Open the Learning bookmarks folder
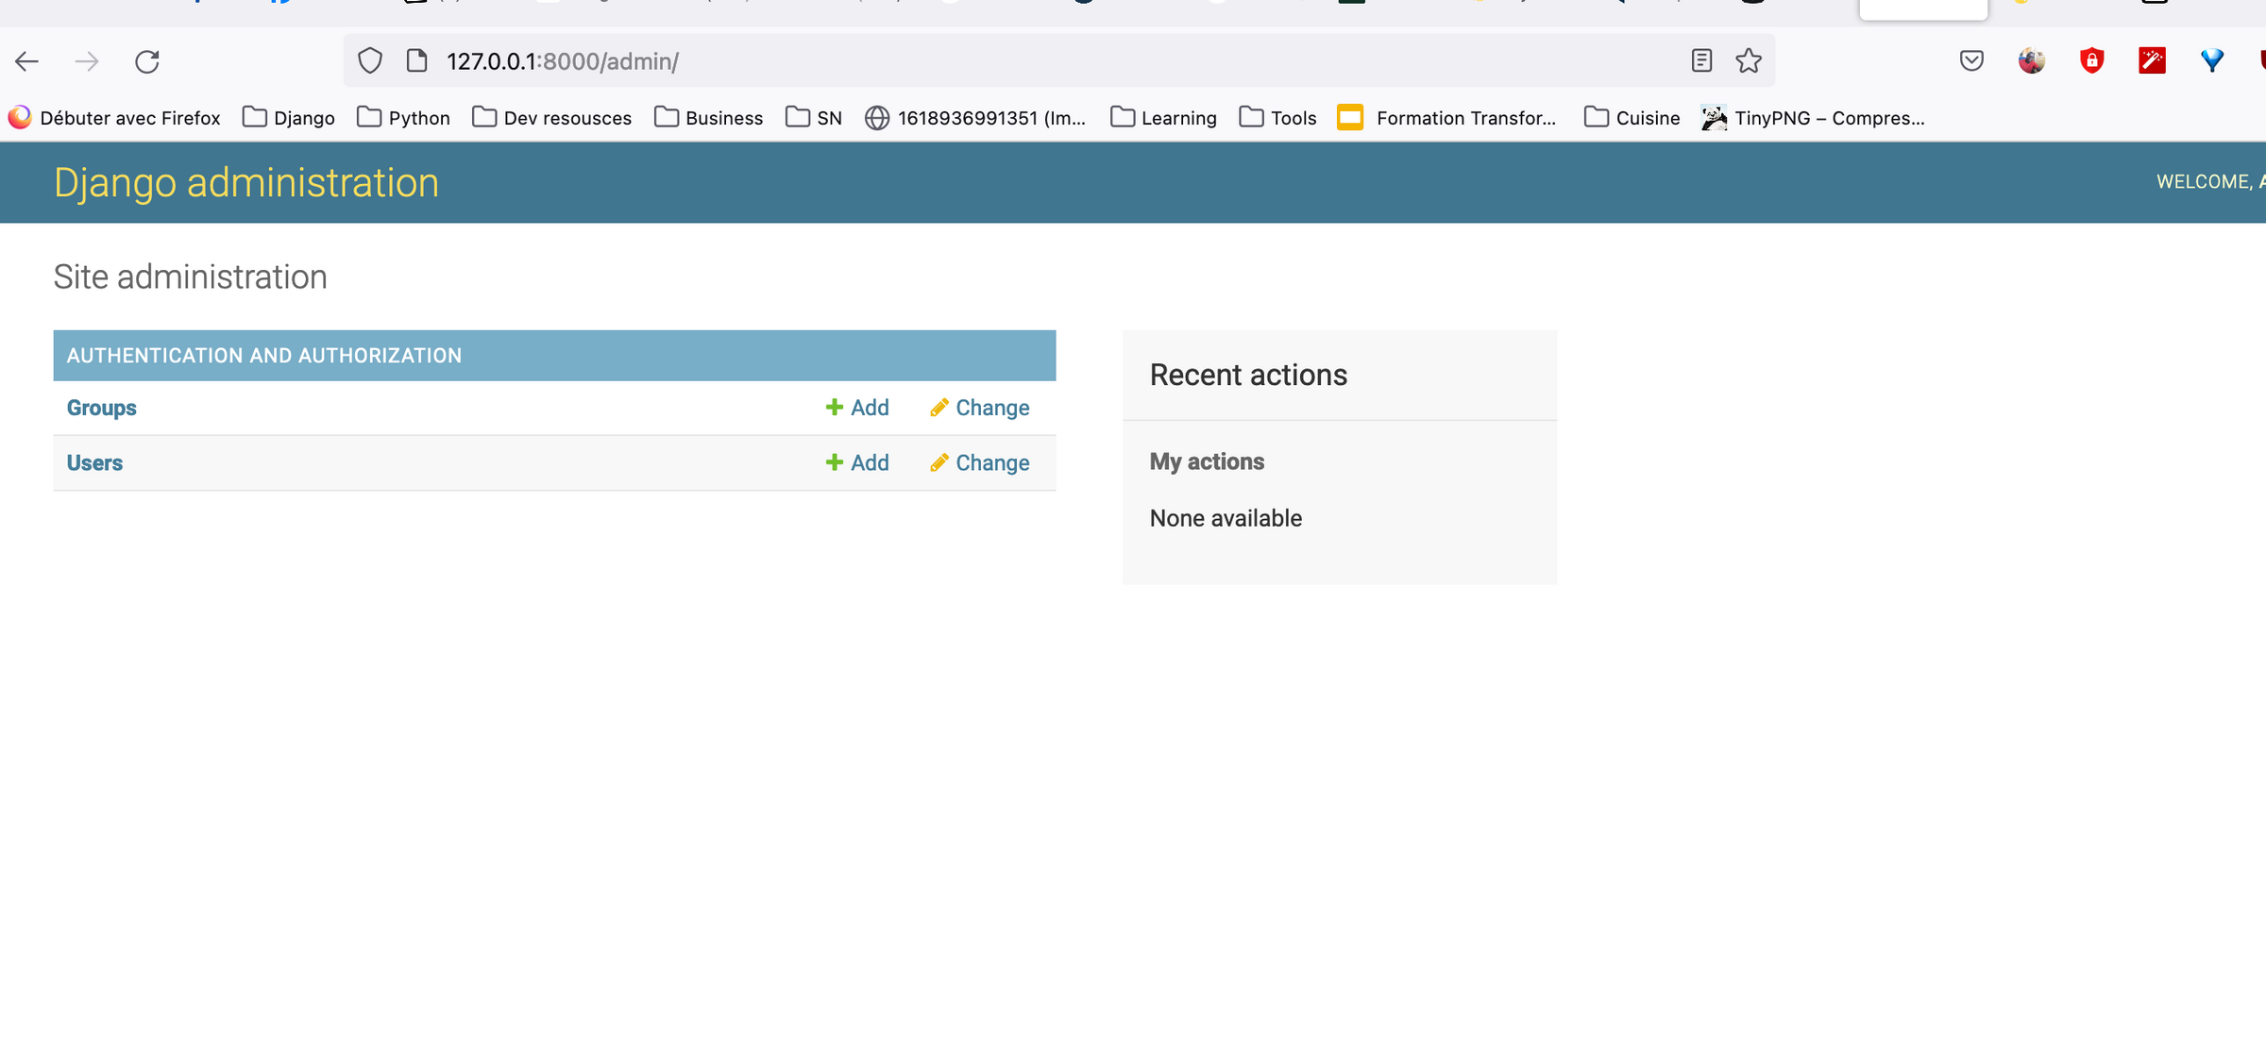 [1162, 117]
